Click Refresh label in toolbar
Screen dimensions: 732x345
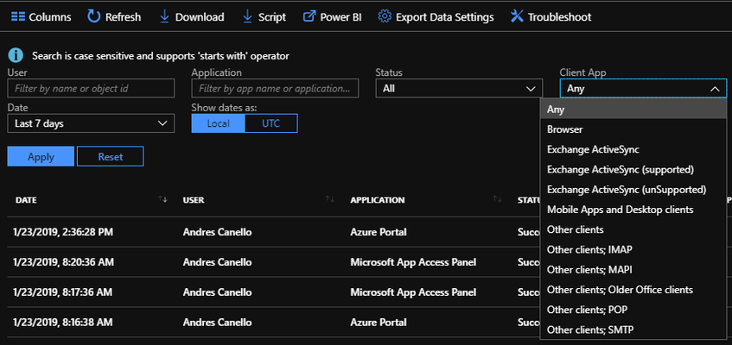coord(123,17)
